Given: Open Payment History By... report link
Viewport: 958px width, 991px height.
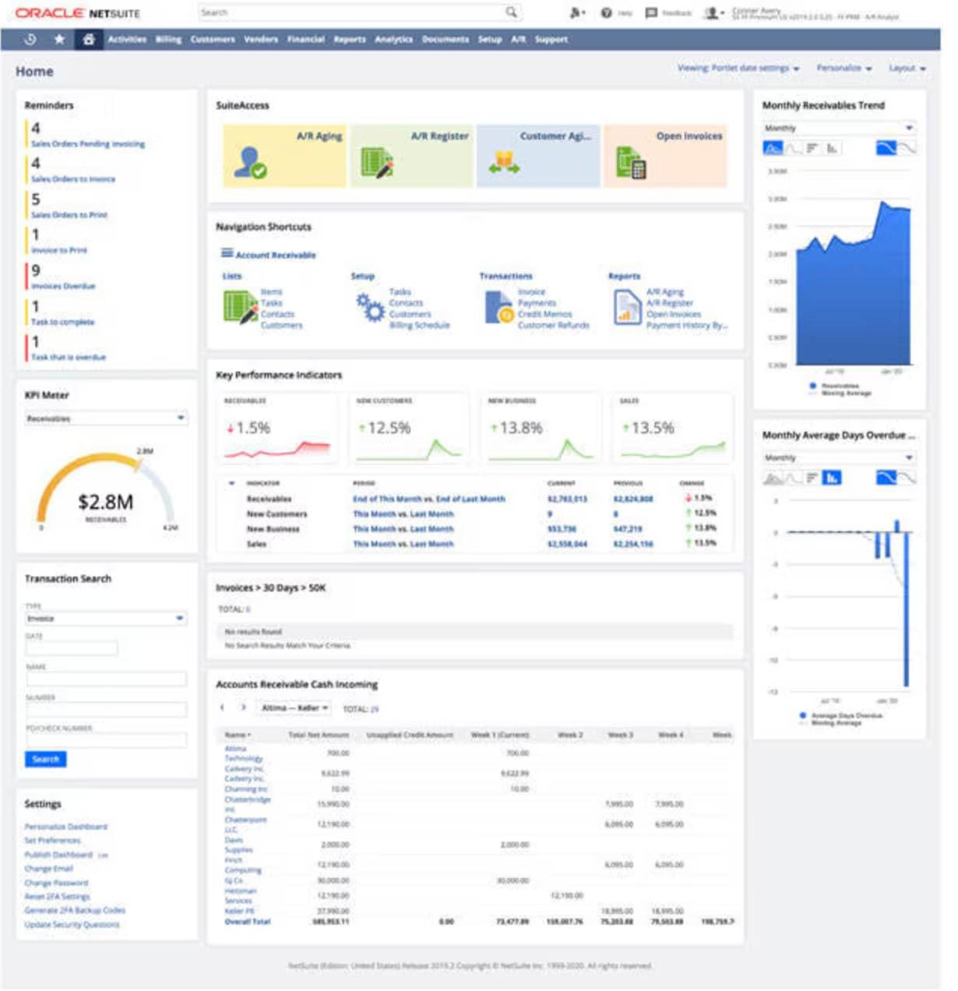Looking at the screenshot, I should (x=687, y=325).
